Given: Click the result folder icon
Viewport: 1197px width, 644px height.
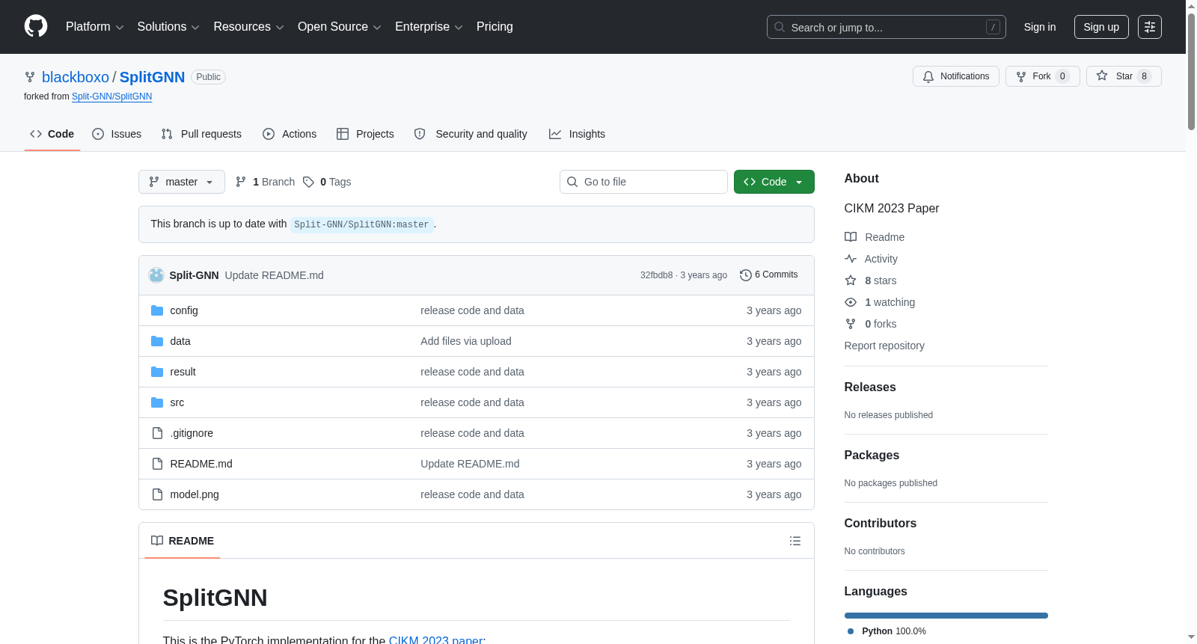Looking at the screenshot, I should tap(157, 372).
